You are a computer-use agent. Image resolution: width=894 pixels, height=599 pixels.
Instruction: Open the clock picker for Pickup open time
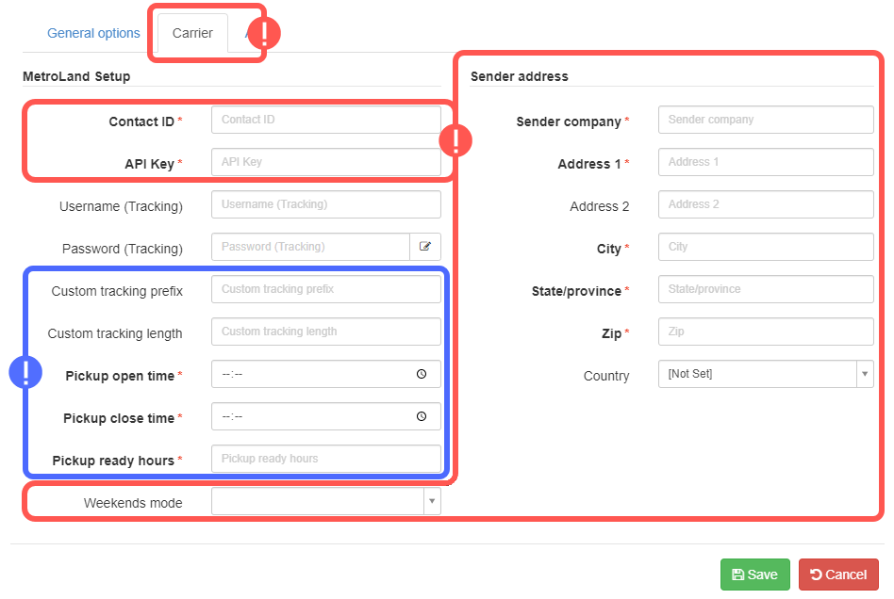point(422,374)
